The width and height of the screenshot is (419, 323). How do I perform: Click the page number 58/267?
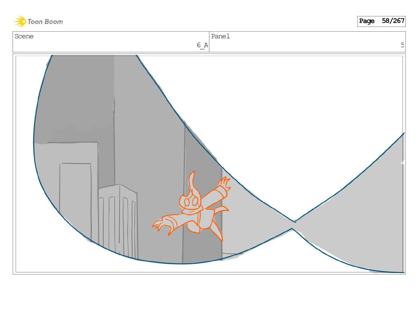tap(393, 21)
